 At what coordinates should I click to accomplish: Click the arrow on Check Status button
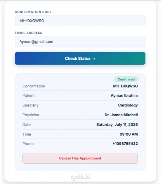[93, 58]
